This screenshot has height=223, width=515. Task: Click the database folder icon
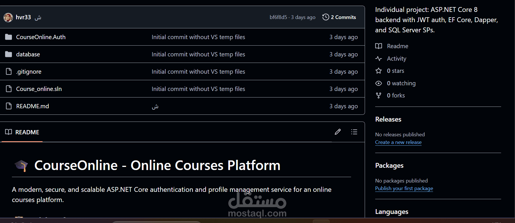coord(9,54)
